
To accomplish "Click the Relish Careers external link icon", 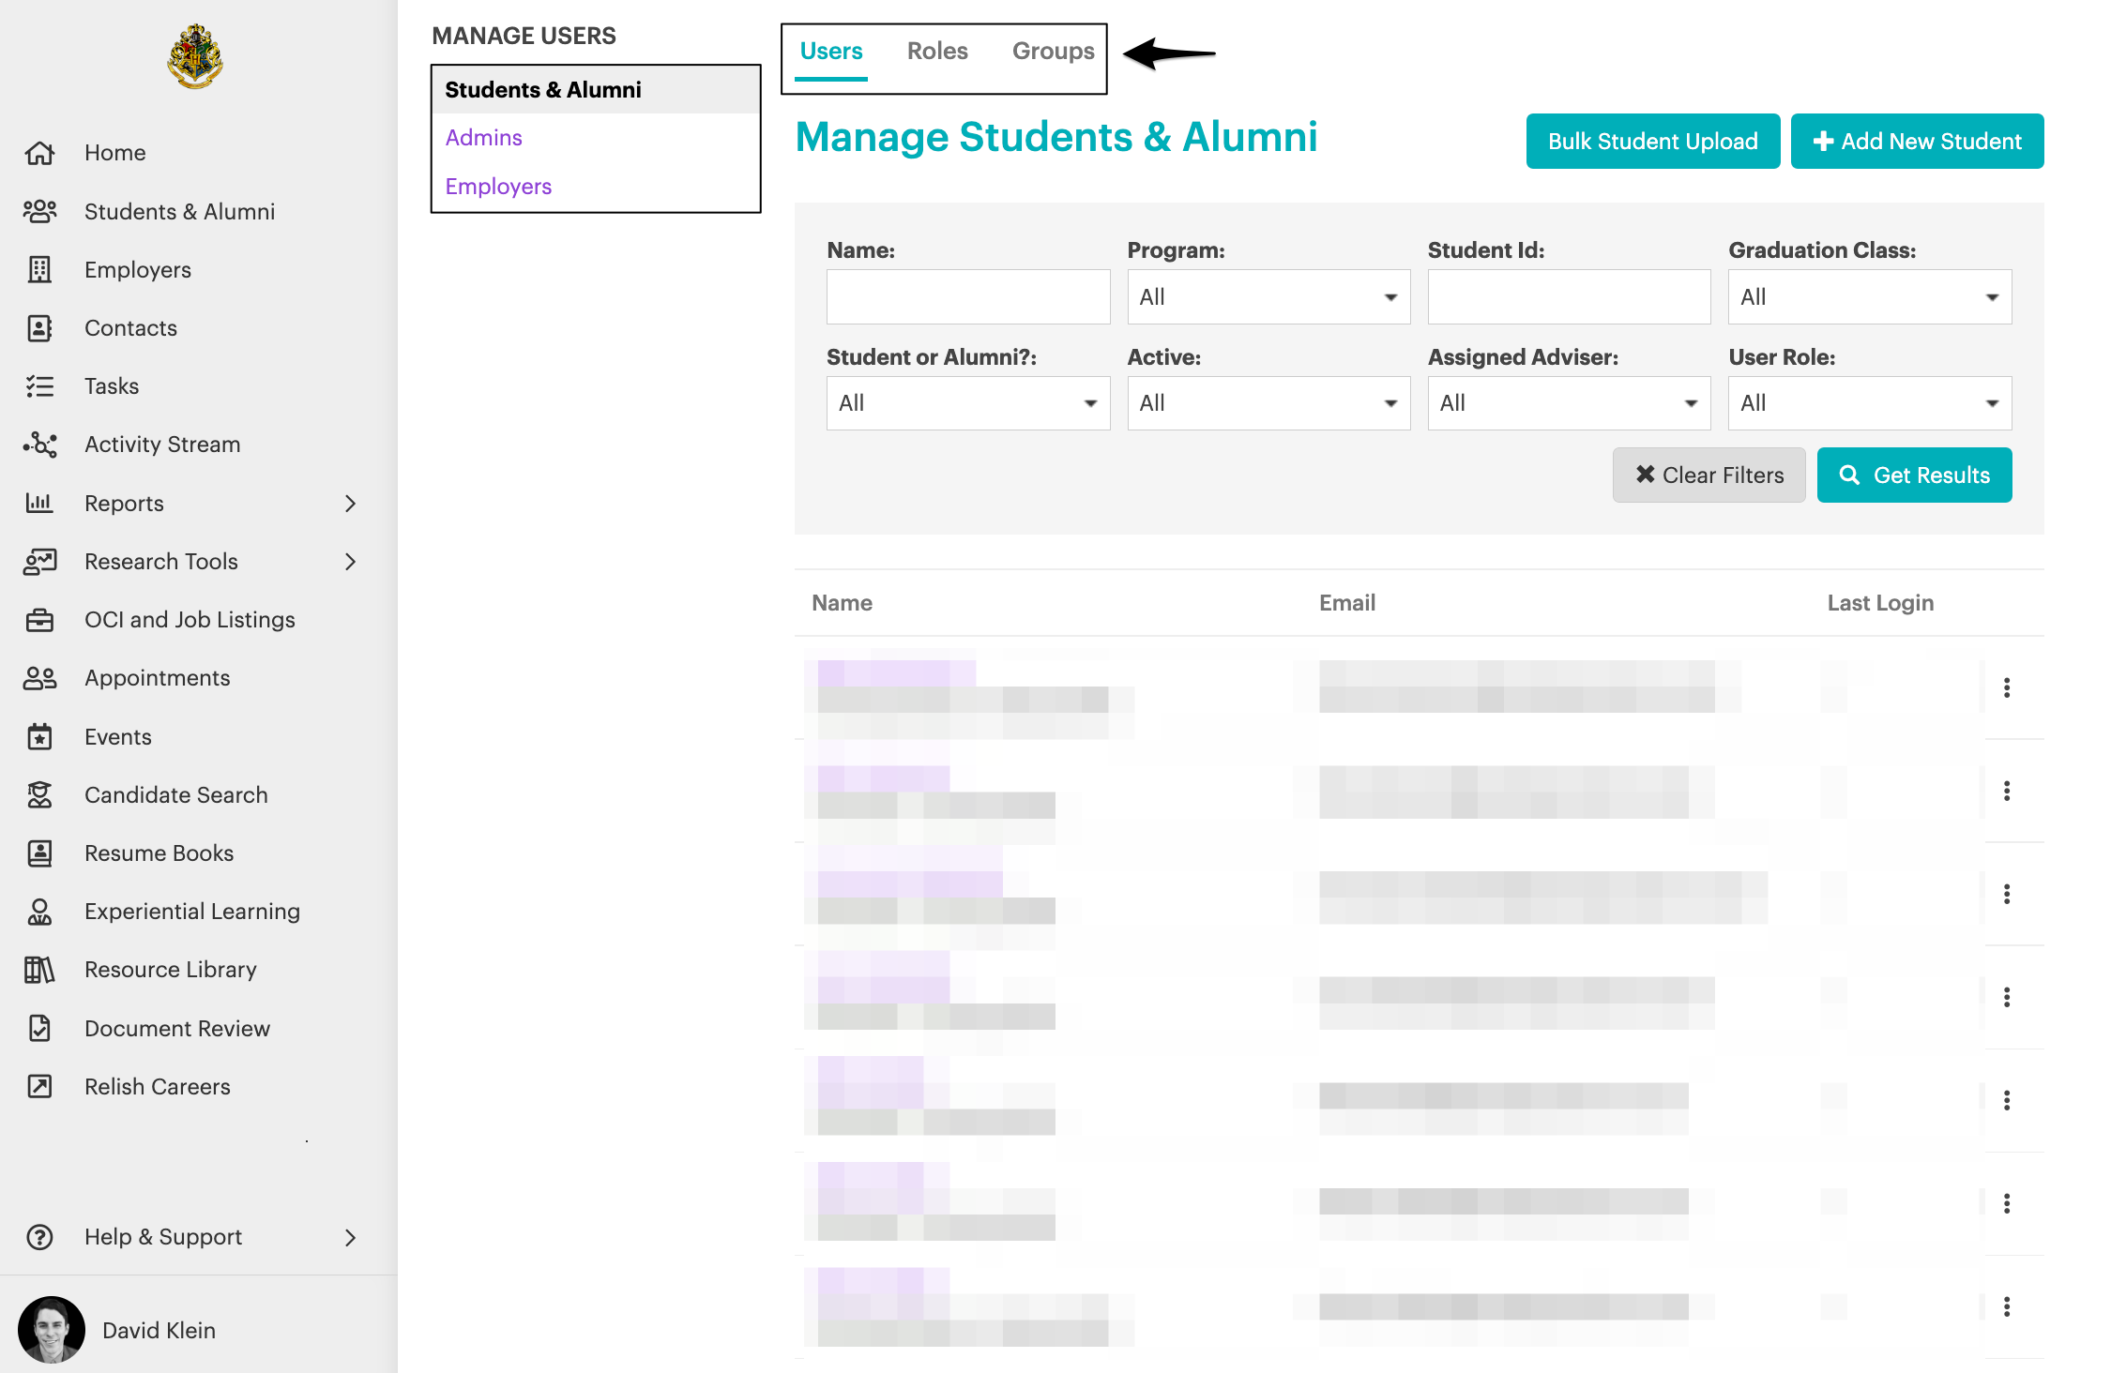I will pyautogui.click(x=39, y=1086).
